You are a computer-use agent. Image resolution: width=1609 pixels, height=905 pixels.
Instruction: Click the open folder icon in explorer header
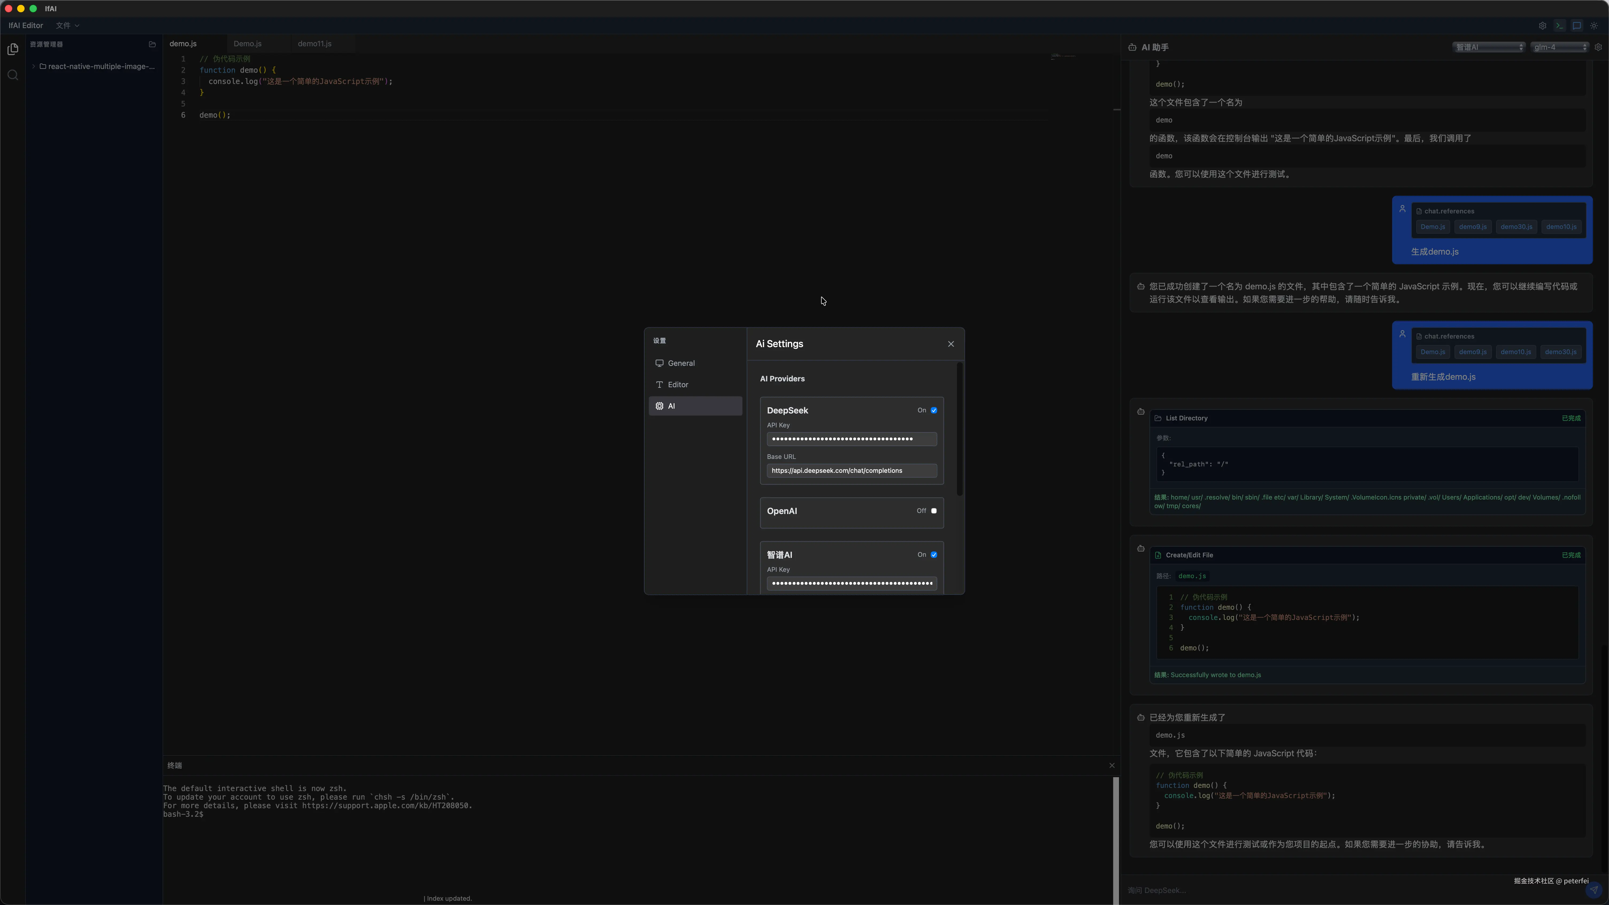coord(152,44)
